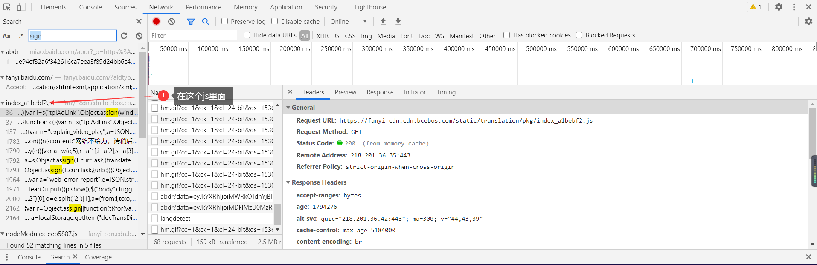Open DevTools settings gear in top bar
Screen dimensions: 817x265
779,7
